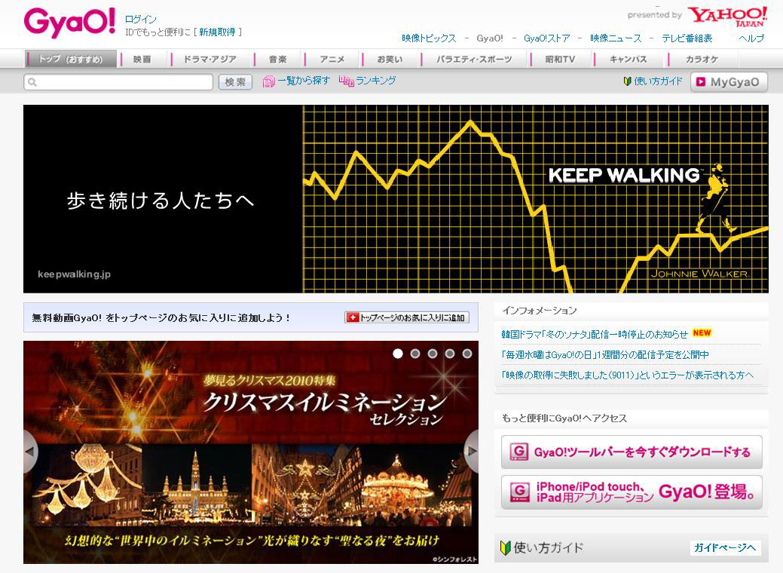Click the play icon on MyGyaO button
The image size is (783, 573).
click(x=701, y=82)
